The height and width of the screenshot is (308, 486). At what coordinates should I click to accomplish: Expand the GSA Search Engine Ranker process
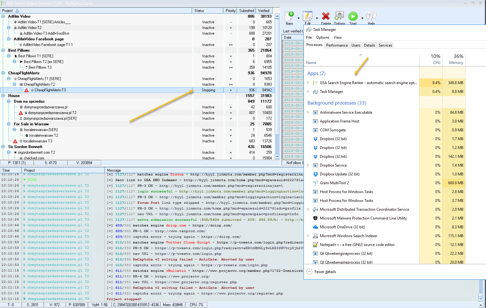(308, 83)
